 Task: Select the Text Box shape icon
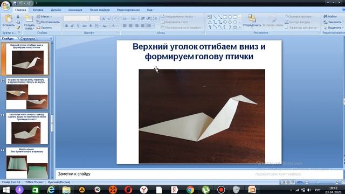[x=210, y=17]
